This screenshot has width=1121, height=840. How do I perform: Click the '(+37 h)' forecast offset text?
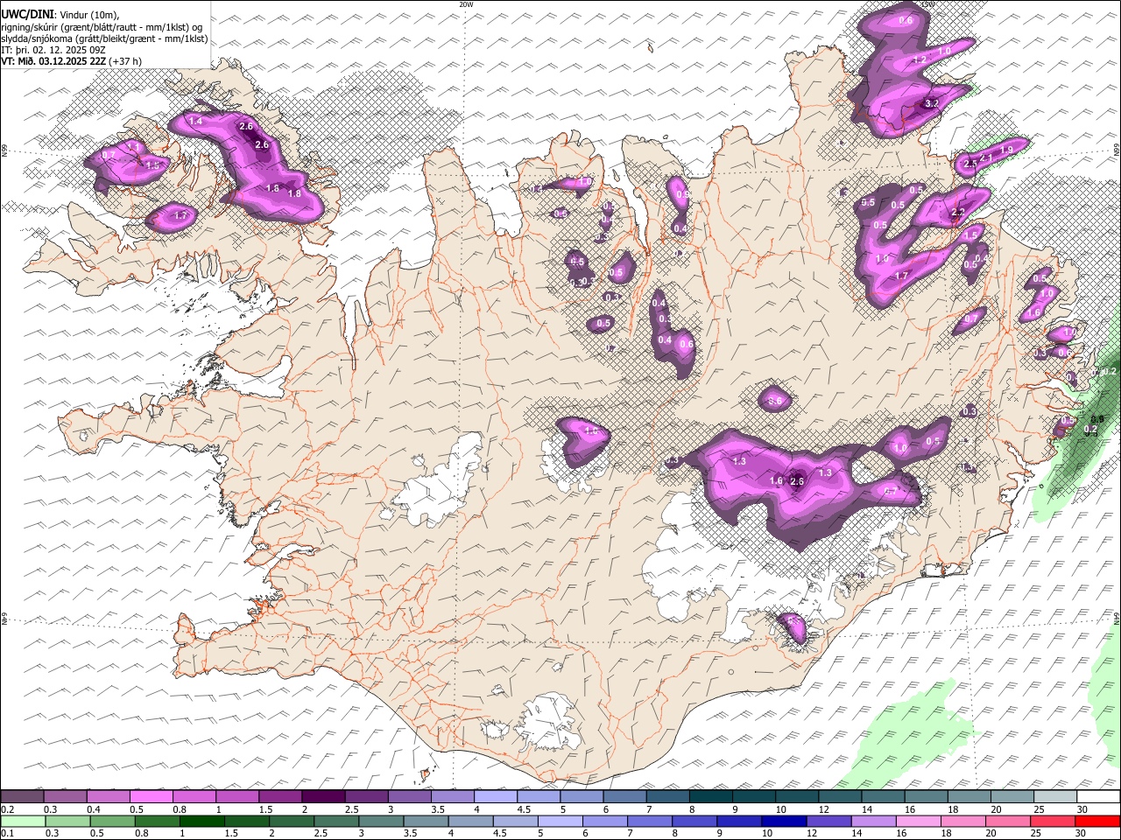tap(125, 61)
